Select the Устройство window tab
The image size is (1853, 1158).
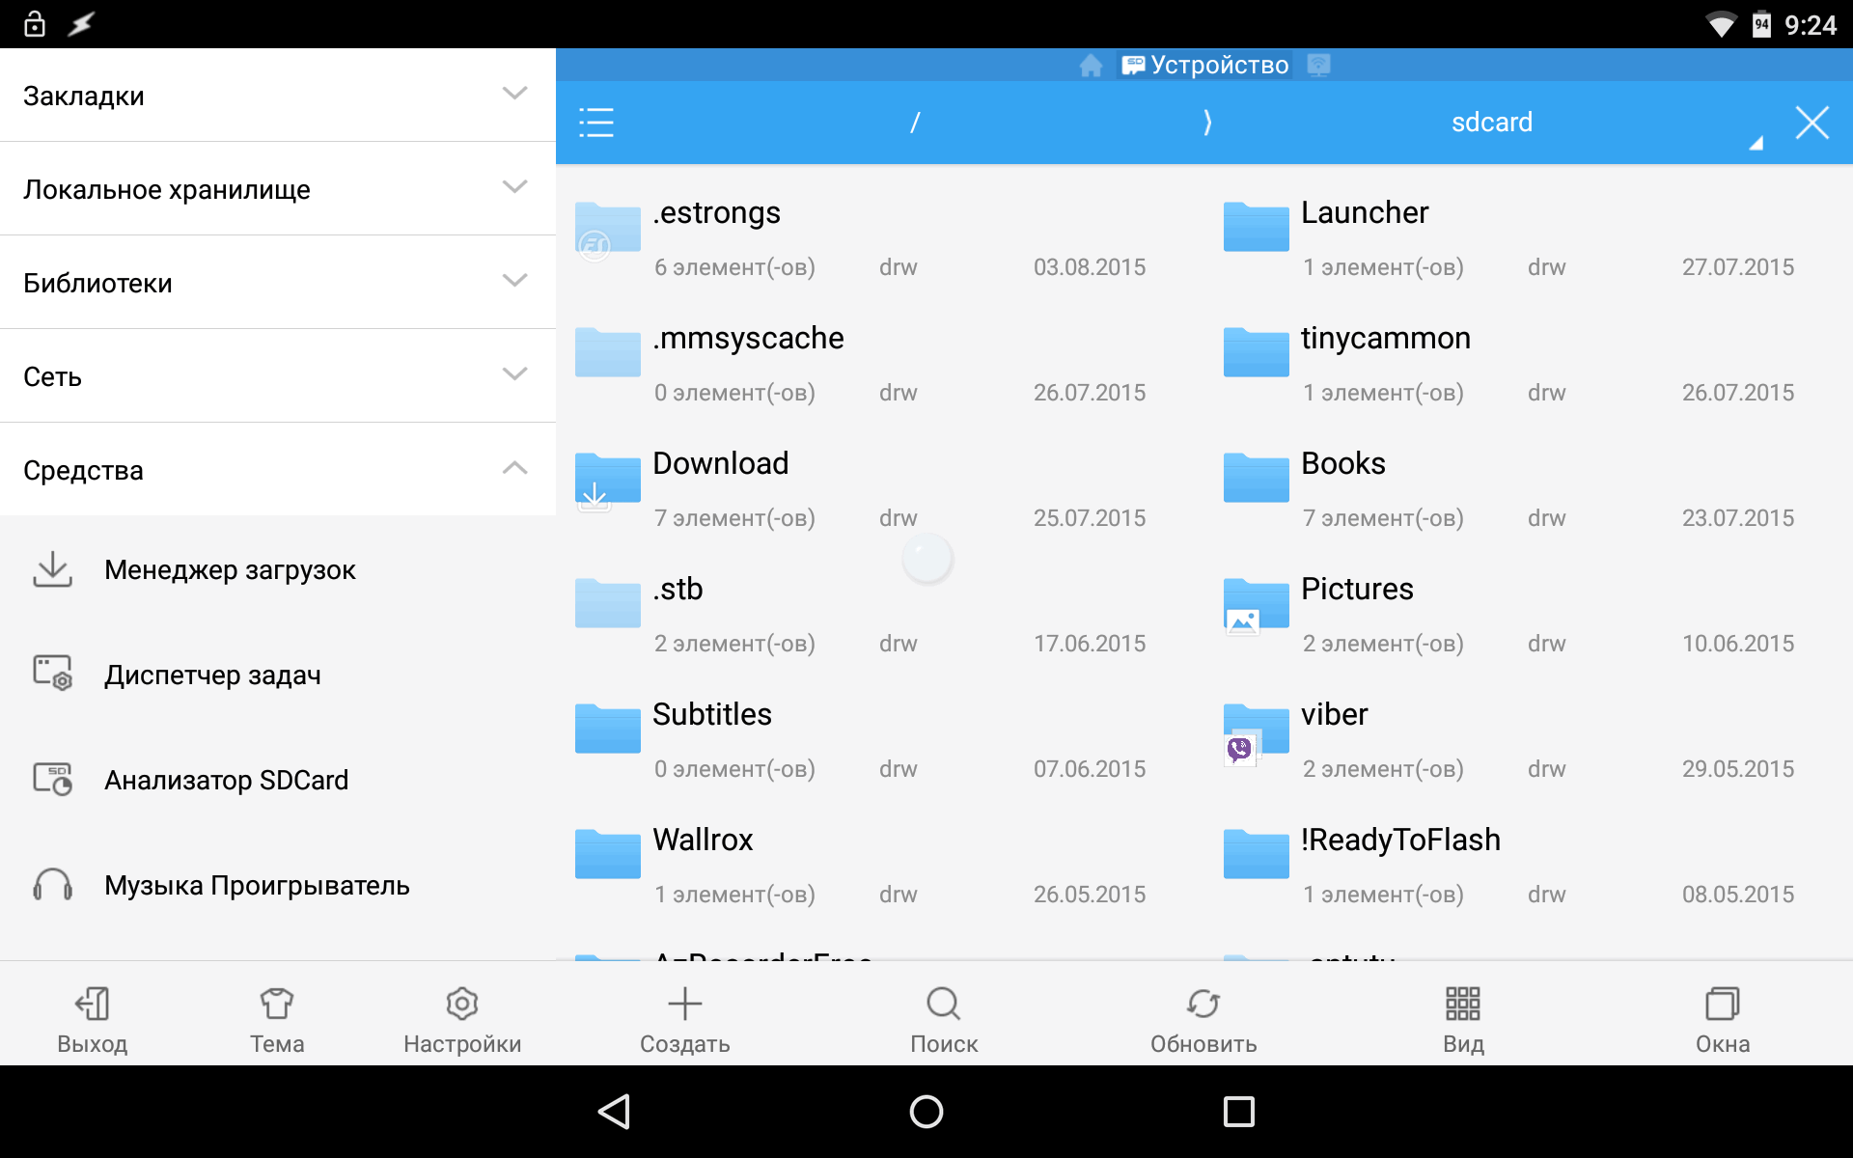tap(1205, 65)
